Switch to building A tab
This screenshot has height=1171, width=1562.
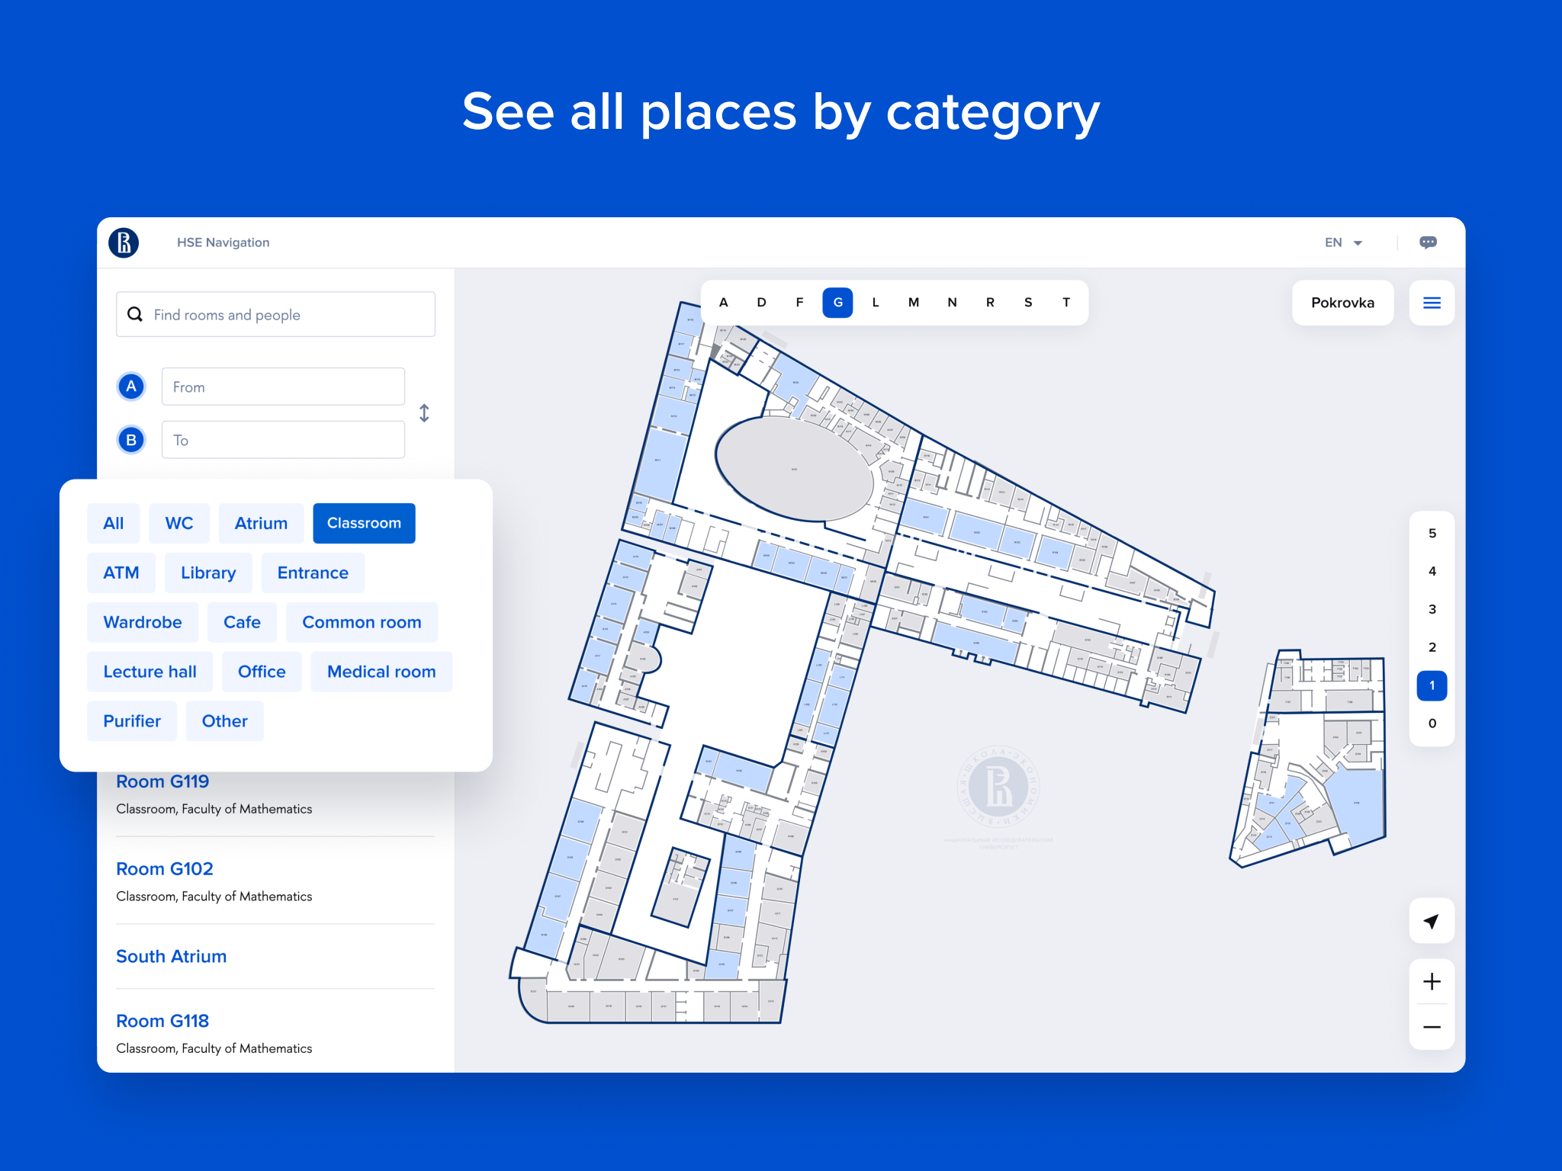coord(723,303)
